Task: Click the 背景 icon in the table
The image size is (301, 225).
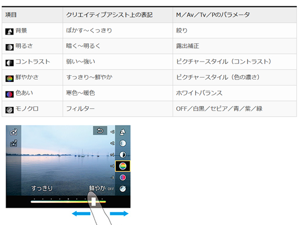Action: 10,31
